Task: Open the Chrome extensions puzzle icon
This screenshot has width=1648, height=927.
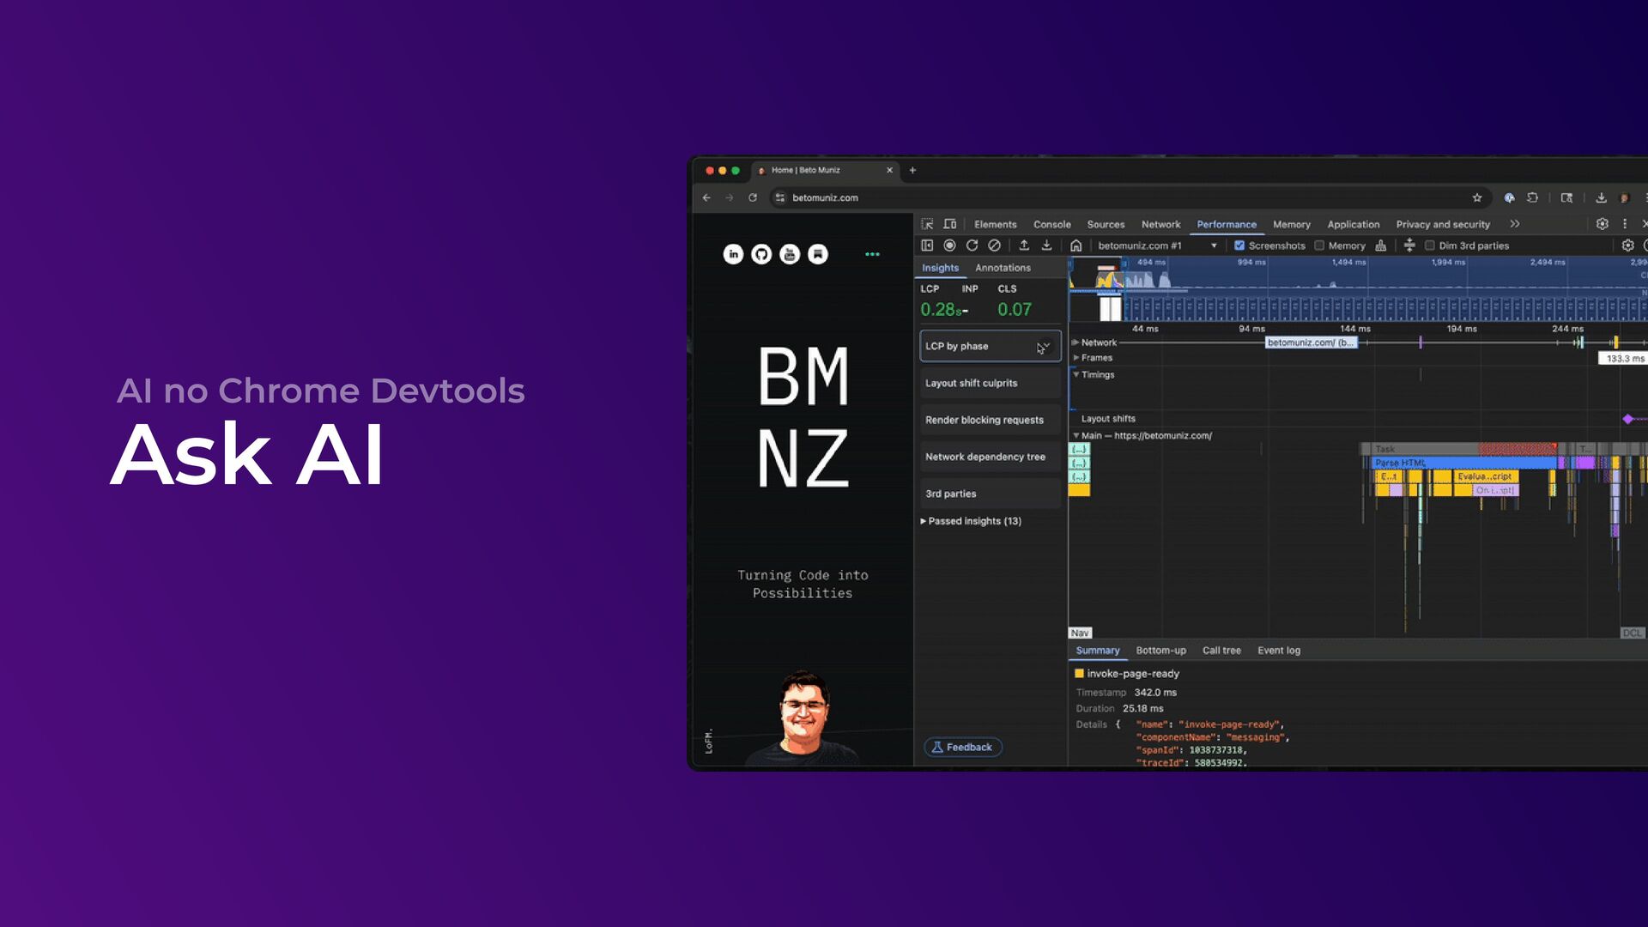Action: [1532, 197]
